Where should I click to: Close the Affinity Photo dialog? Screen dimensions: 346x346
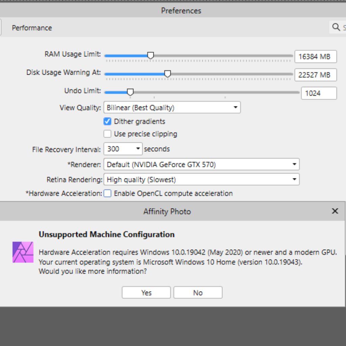[335, 211]
